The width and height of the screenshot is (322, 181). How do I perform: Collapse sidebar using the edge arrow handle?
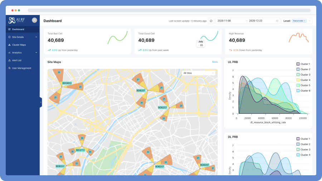point(41,102)
